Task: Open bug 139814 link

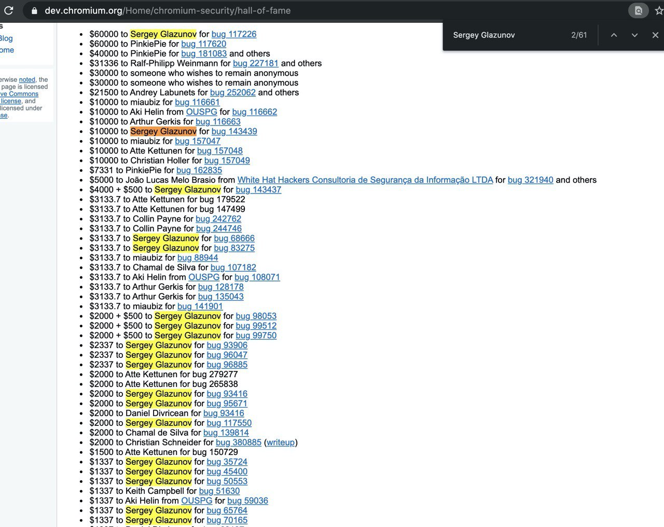Action: (x=226, y=433)
